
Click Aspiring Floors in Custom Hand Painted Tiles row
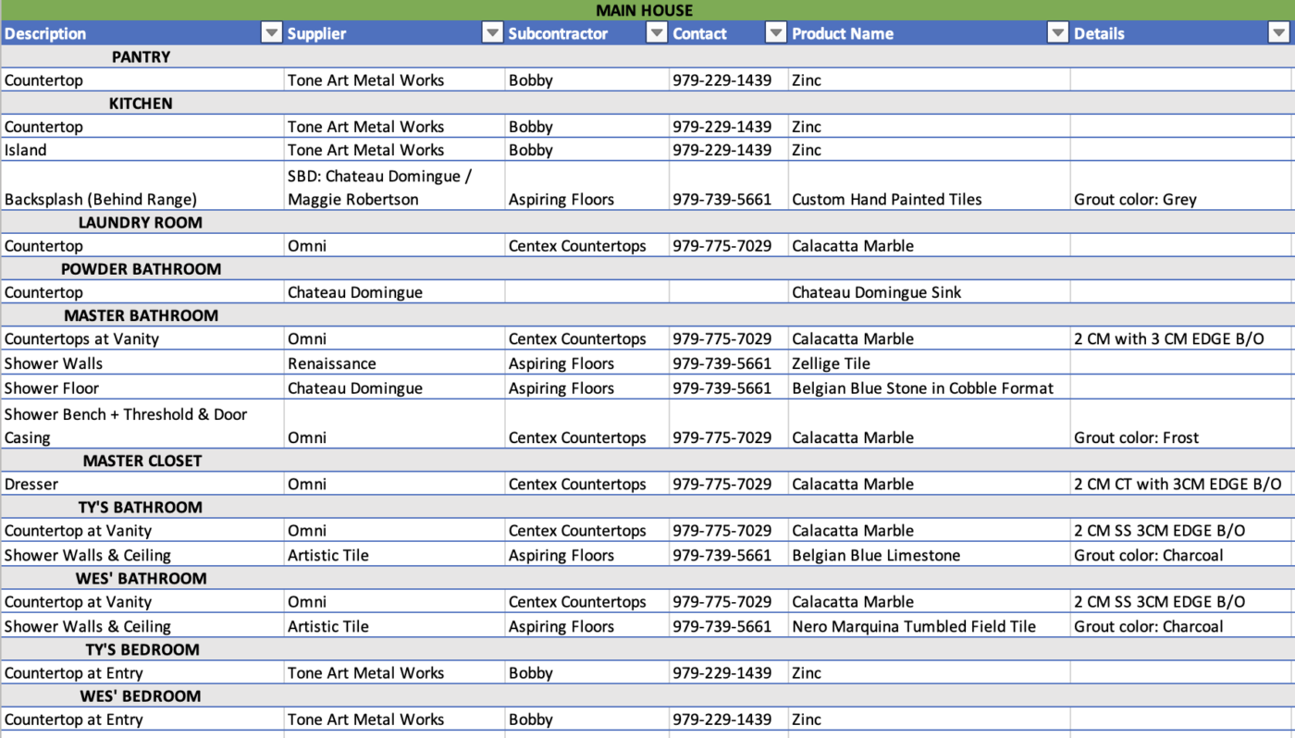click(x=586, y=186)
